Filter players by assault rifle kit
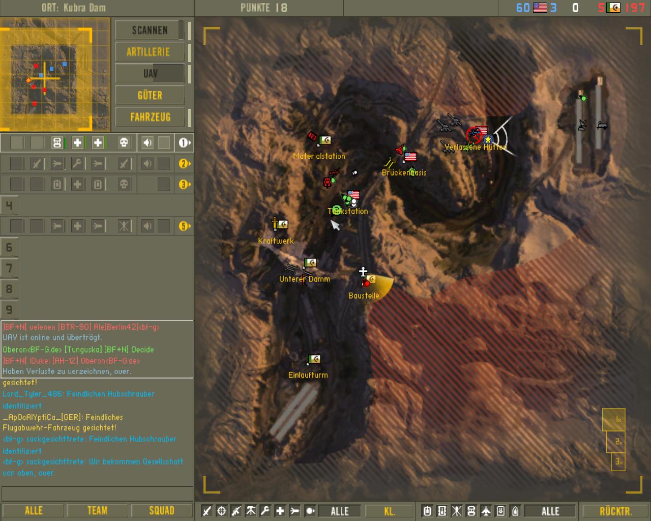The width and height of the screenshot is (651, 521). tap(236, 511)
